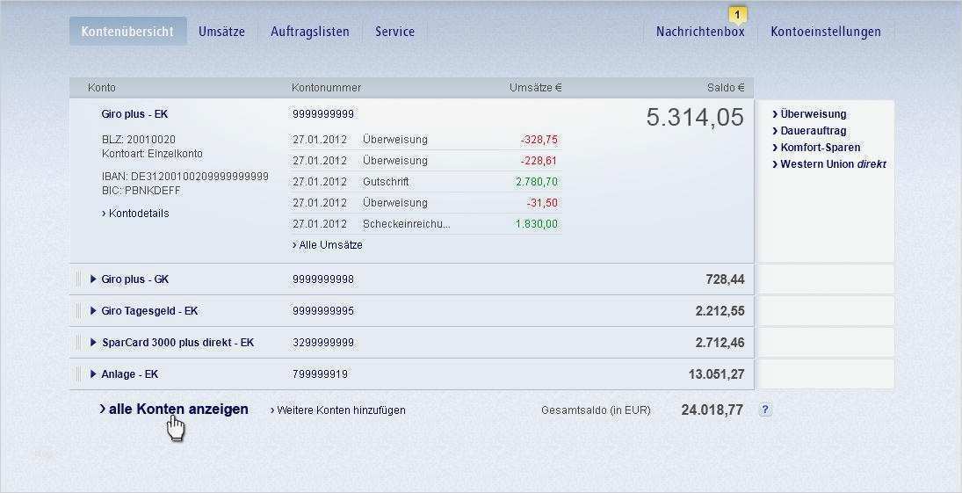Click the Saldo € column header
The width and height of the screenshot is (962, 493).
726,88
